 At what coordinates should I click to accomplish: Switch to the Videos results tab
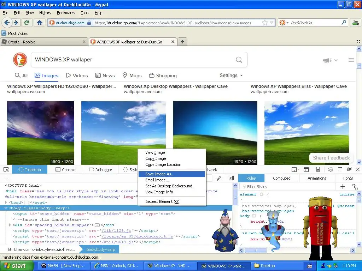77,76
